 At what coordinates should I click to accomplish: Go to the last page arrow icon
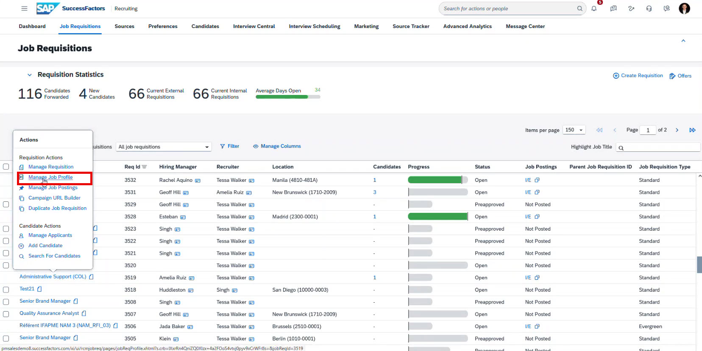coord(692,130)
